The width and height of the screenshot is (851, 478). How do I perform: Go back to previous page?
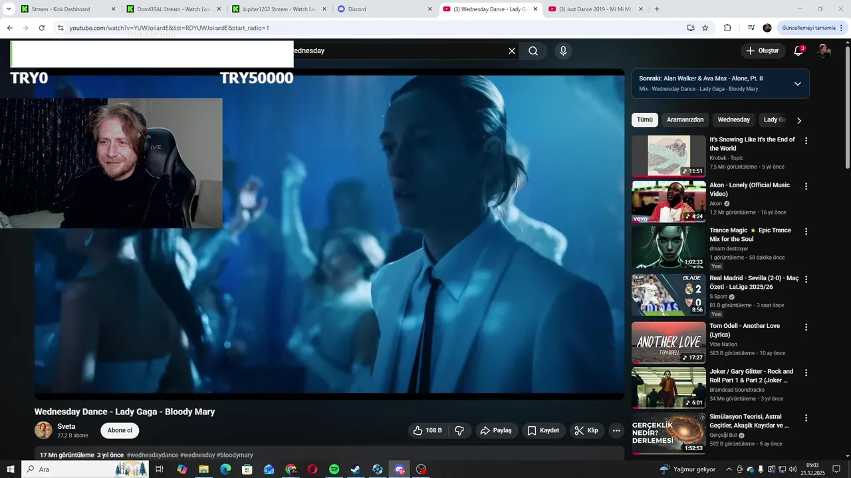[9, 28]
